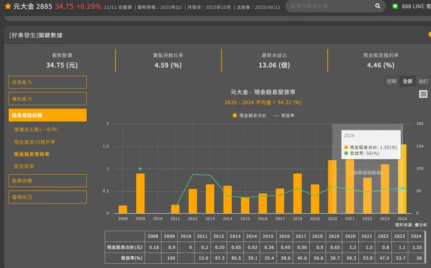This screenshot has width=431, height=268.
Task: Click the stock name 元大金 2885 header
Action: [33, 6]
